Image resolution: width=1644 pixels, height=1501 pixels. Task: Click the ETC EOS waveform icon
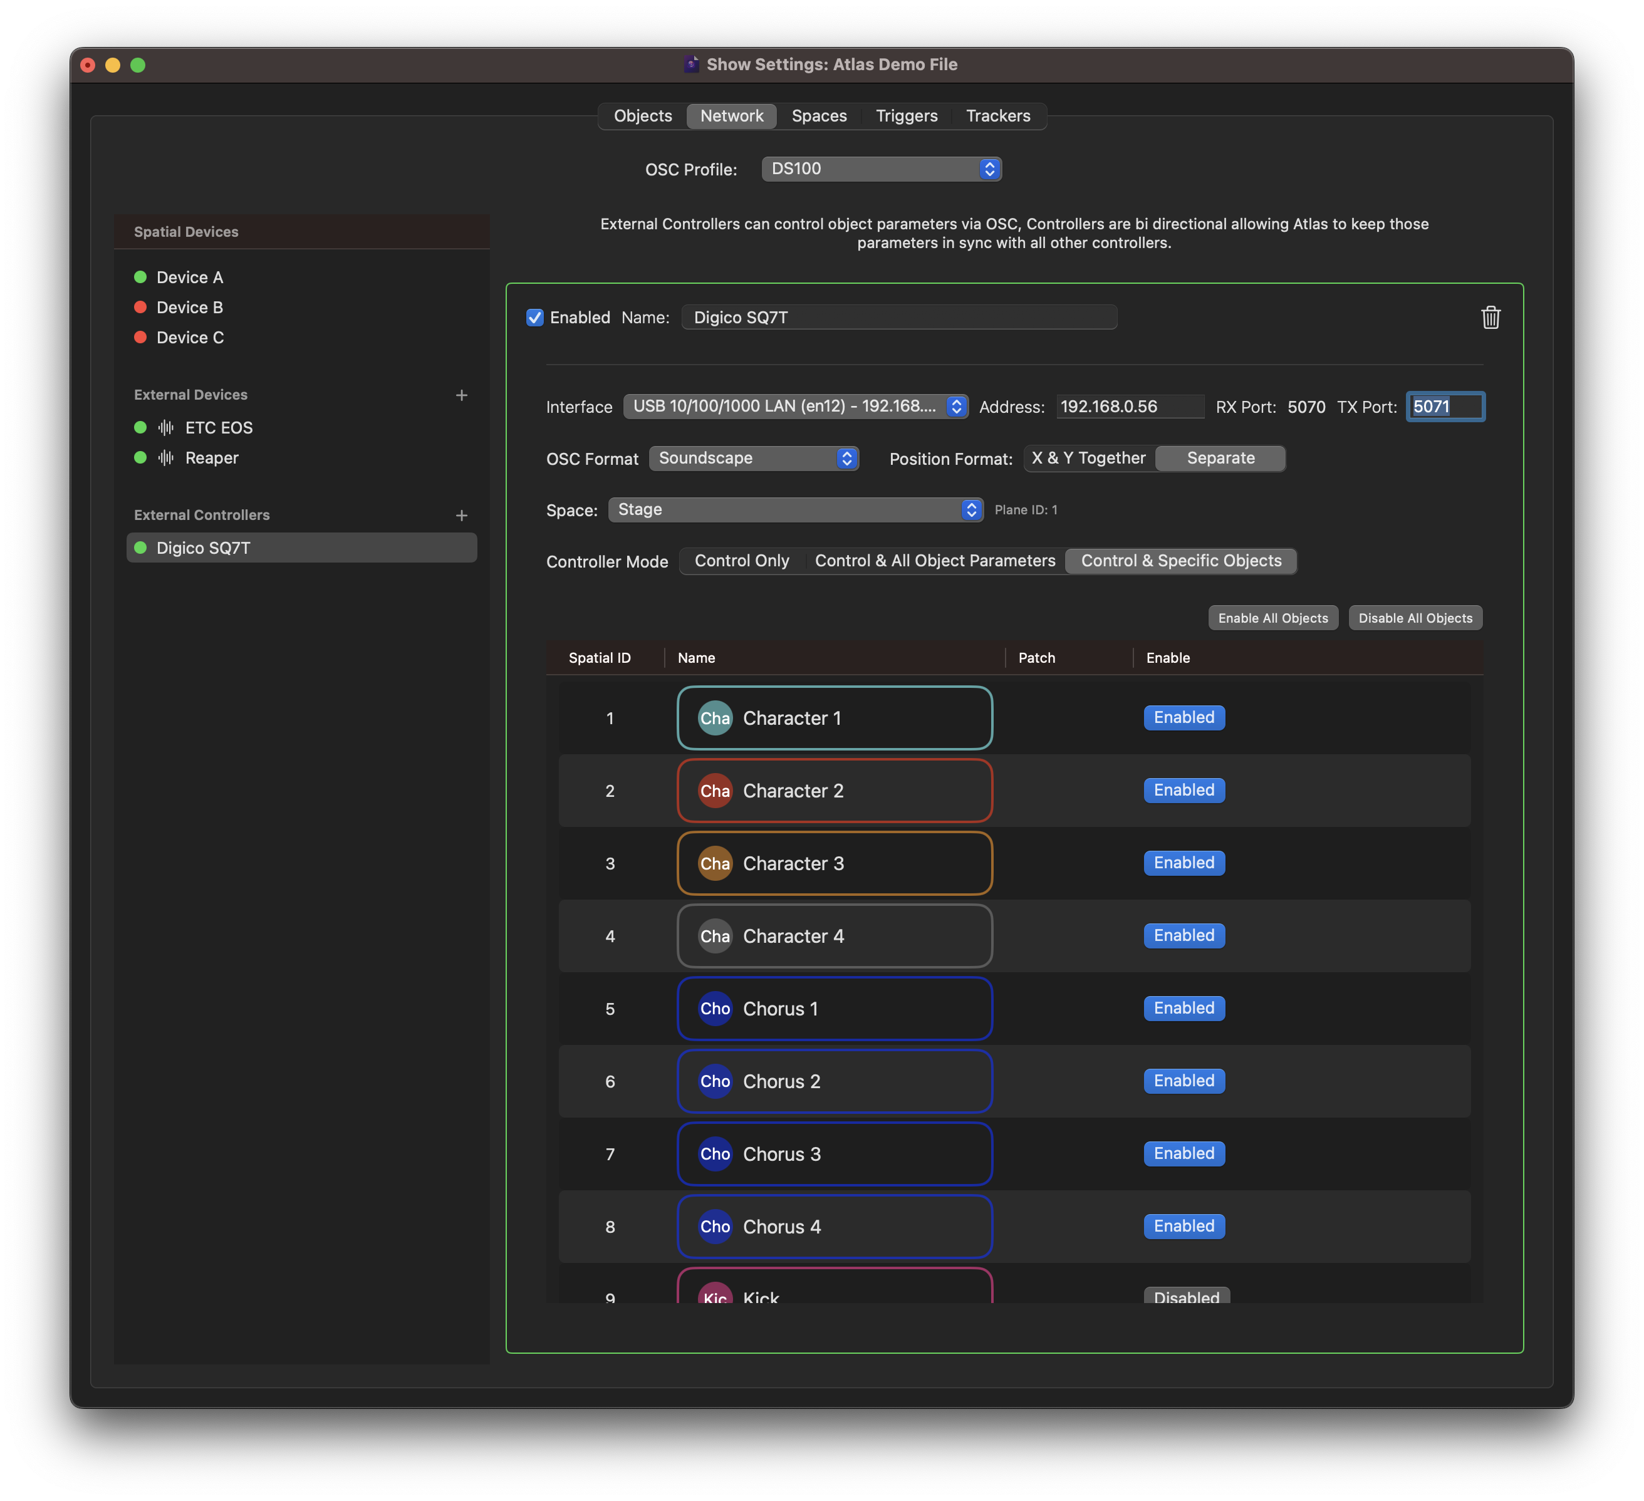click(x=167, y=427)
